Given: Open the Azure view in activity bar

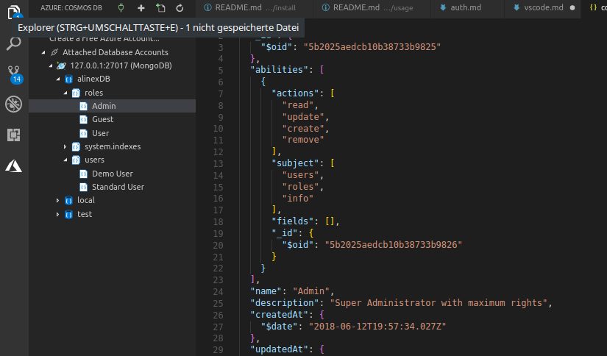Looking at the screenshot, I should pos(13,166).
